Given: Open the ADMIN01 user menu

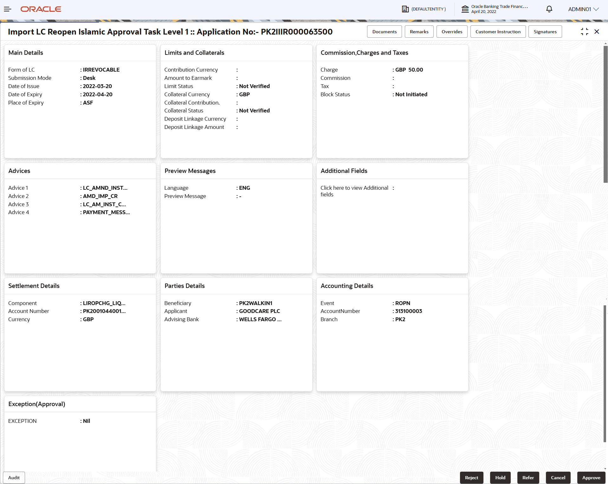Looking at the screenshot, I should [x=583, y=9].
